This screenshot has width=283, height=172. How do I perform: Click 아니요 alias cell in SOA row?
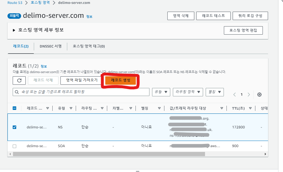146,145
